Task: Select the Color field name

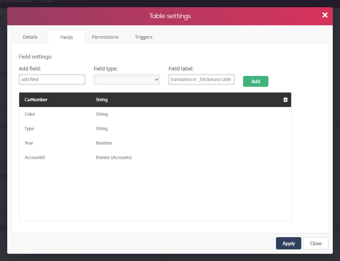Action: pos(30,114)
